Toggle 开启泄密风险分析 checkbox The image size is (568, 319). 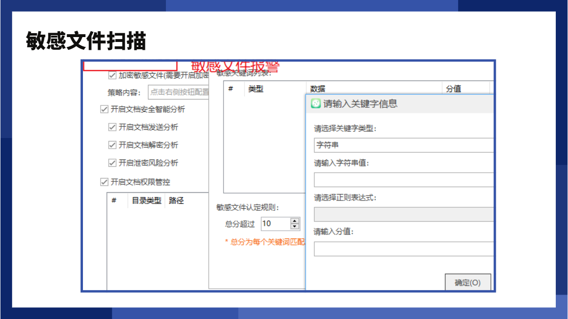tap(112, 163)
